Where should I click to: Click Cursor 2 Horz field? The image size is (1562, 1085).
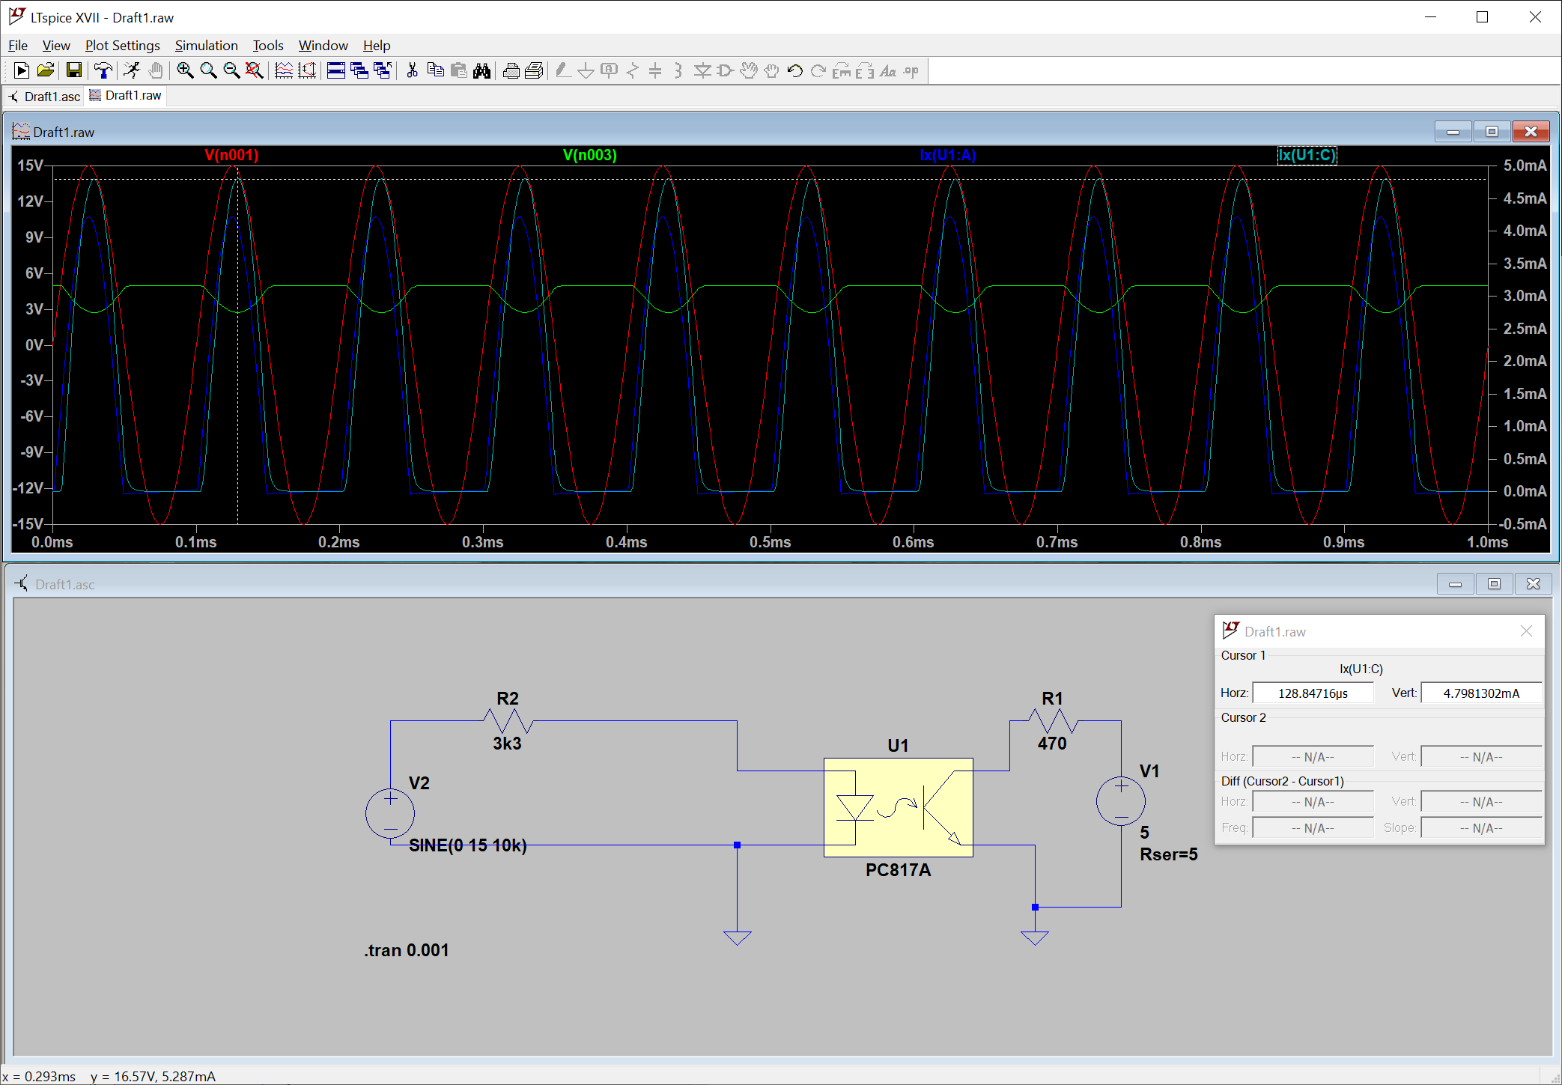tap(1313, 757)
